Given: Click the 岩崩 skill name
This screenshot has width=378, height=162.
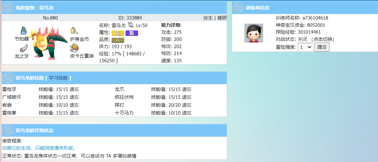Looking at the screenshot, I should tap(7, 105).
